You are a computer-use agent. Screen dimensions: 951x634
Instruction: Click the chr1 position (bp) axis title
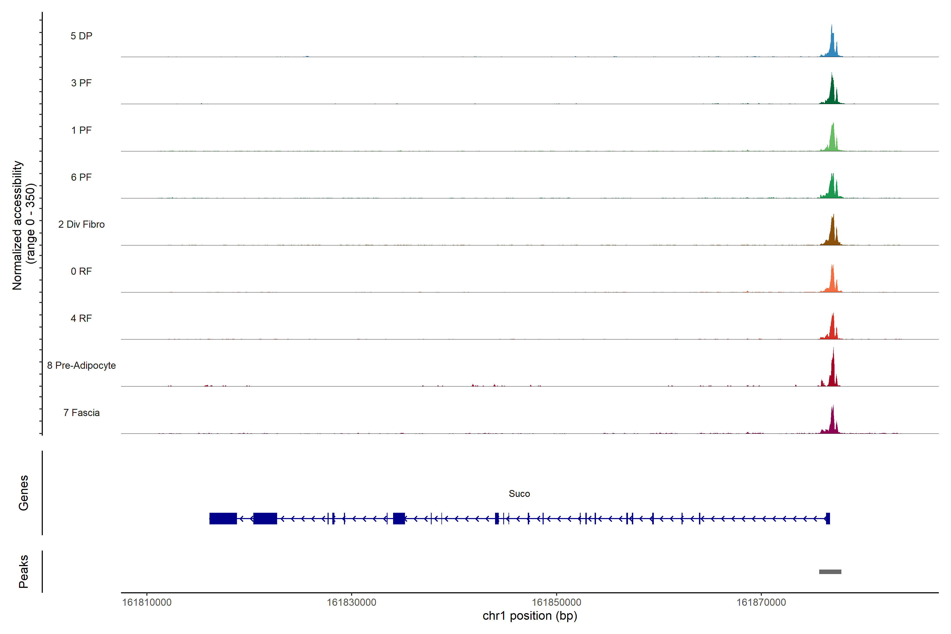[530, 616]
